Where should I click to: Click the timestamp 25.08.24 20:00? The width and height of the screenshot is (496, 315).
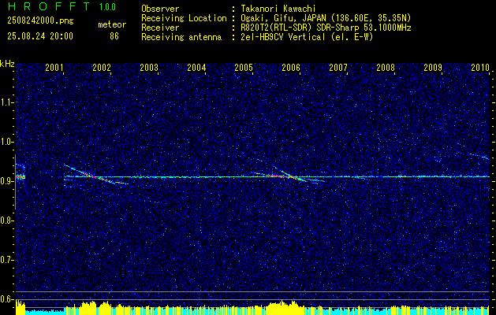pos(40,36)
